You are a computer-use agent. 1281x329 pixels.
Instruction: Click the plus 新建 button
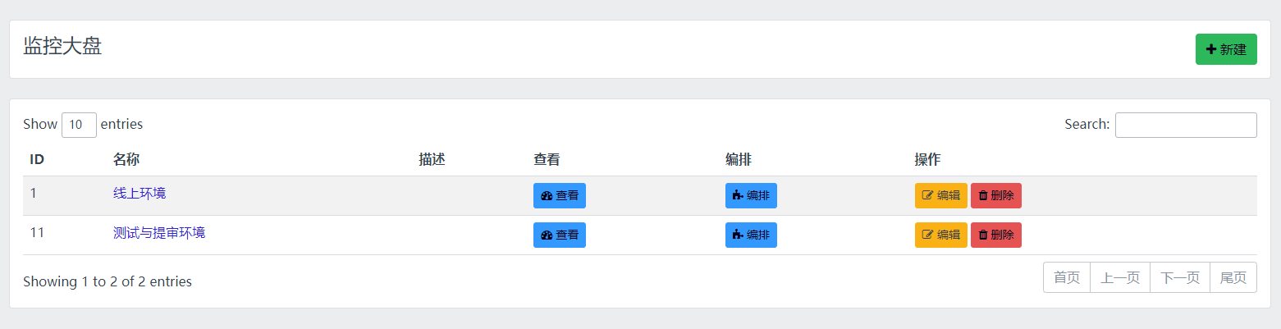pyautogui.click(x=1225, y=49)
